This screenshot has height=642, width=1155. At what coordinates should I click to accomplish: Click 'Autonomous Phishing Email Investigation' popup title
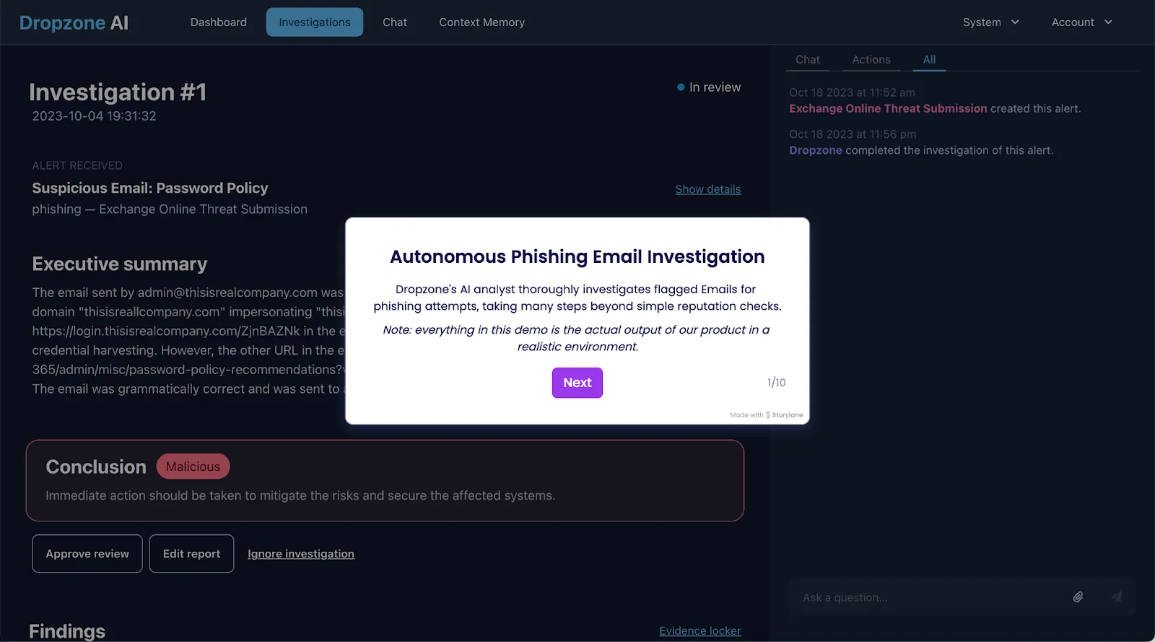[x=577, y=257]
